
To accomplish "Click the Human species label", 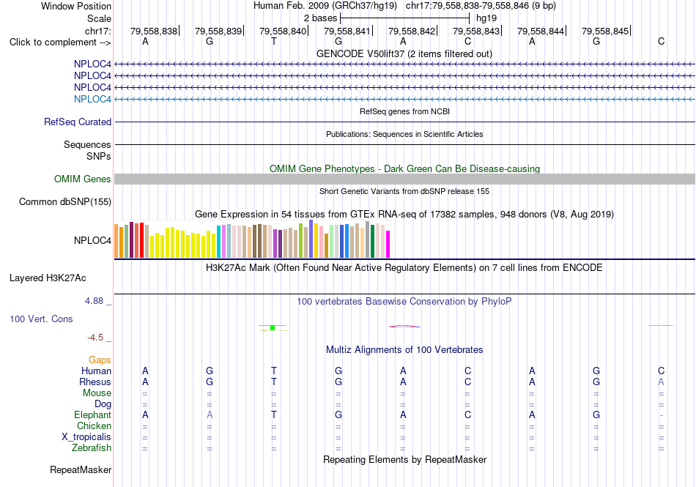I will click(x=96, y=371).
